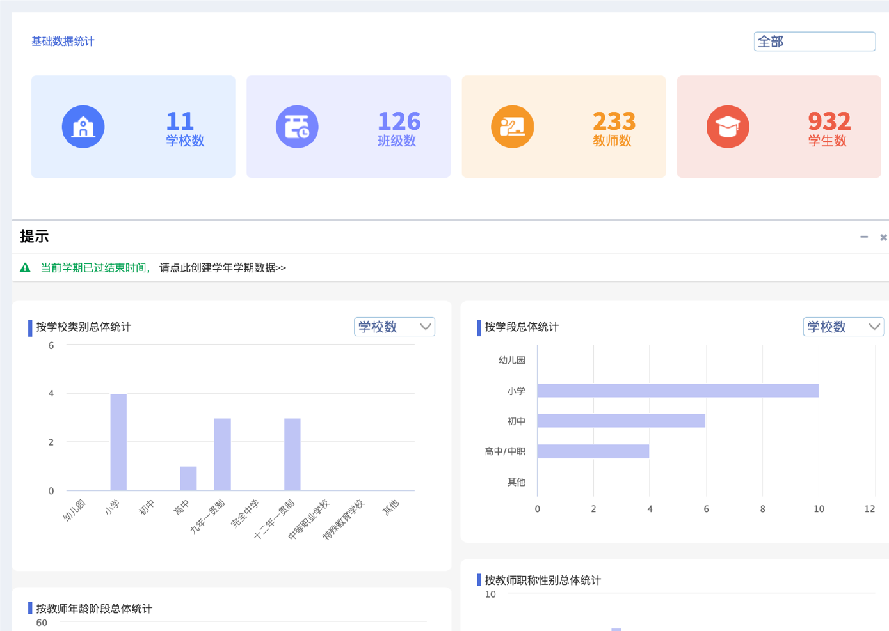Viewport: 889px width, 631px height.
Task: Click the 按学段总体统计 title
Action: click(522, 327)
